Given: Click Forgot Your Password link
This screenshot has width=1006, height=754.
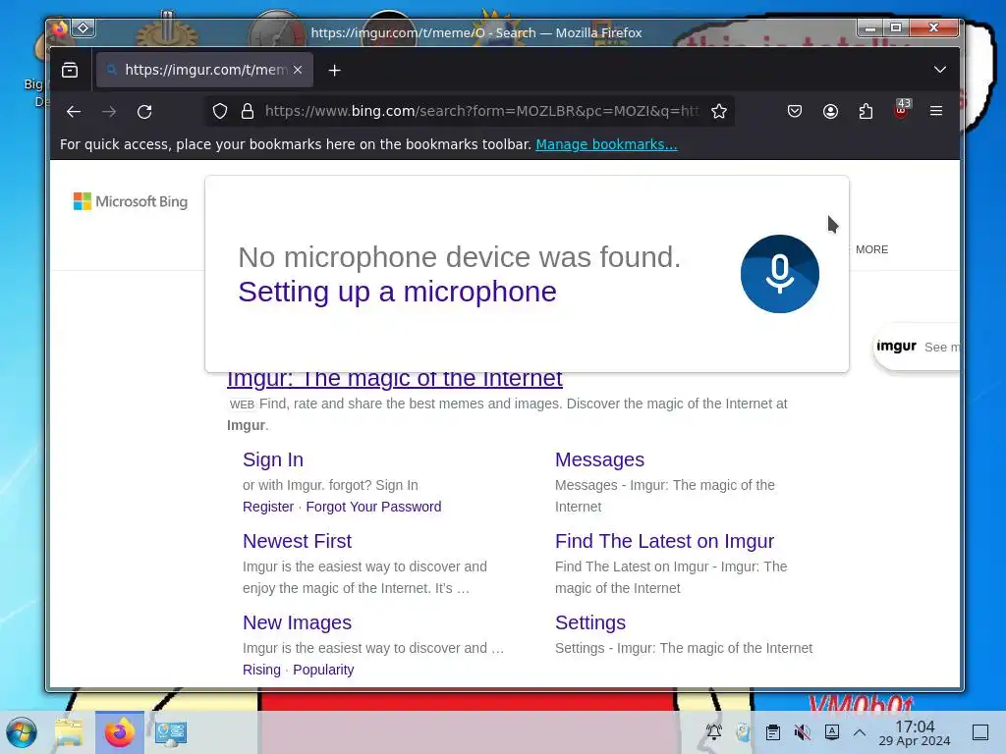Looking at the screenshot, I should (373, 507).
